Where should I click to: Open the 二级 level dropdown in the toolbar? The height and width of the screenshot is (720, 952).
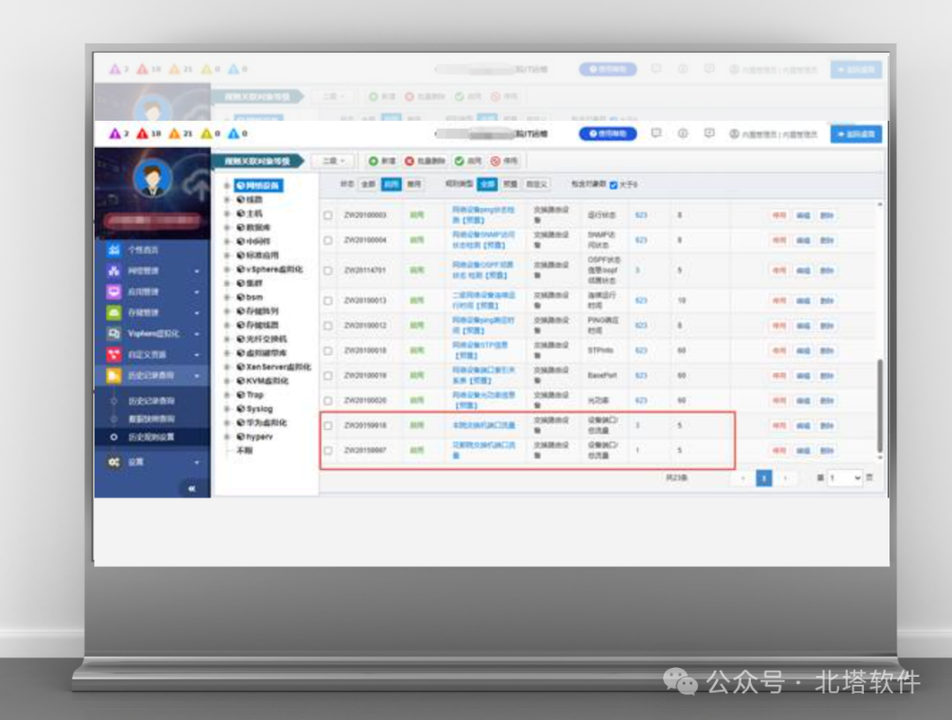click(333, 161)
